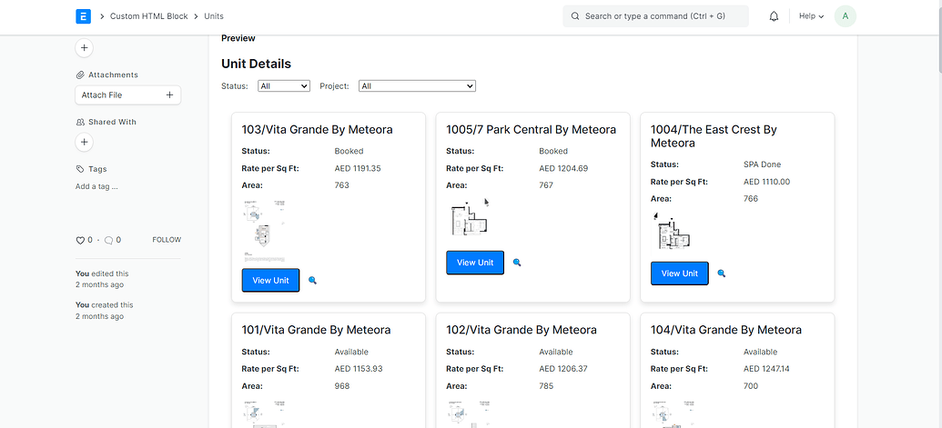
Task: Open the notifications bell
Action: click(x=774, y=16)
